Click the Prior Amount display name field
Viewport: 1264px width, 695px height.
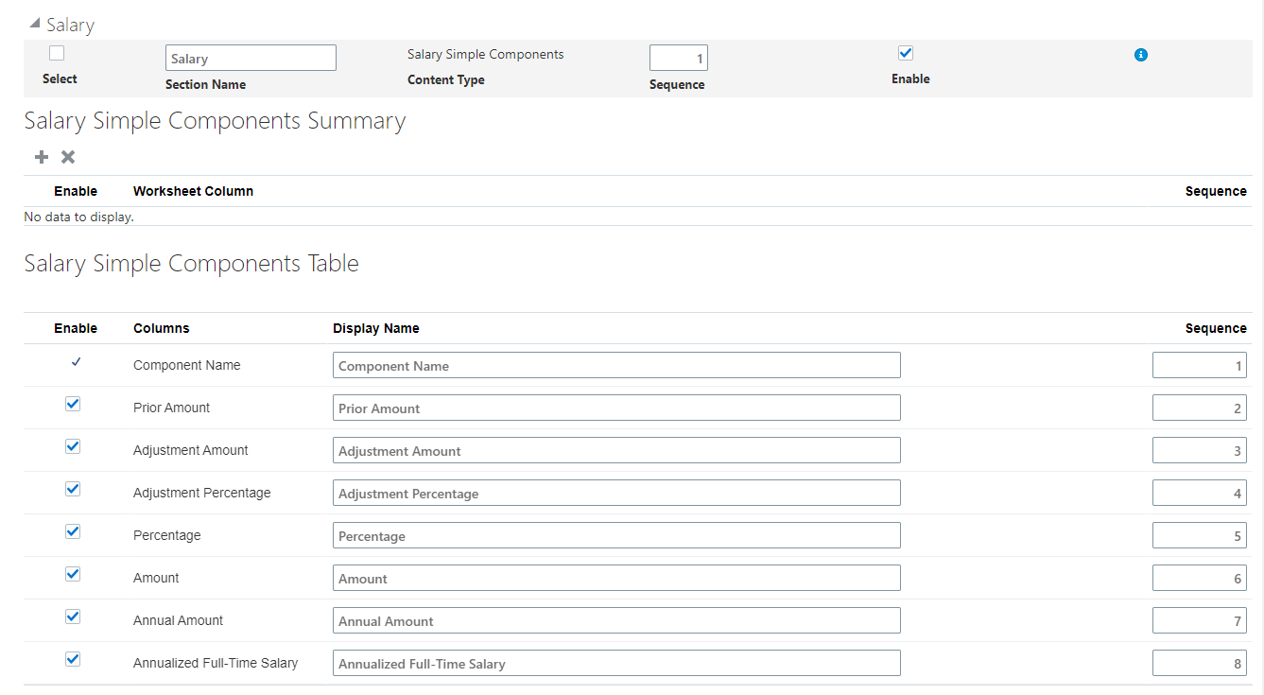[616, 408]
